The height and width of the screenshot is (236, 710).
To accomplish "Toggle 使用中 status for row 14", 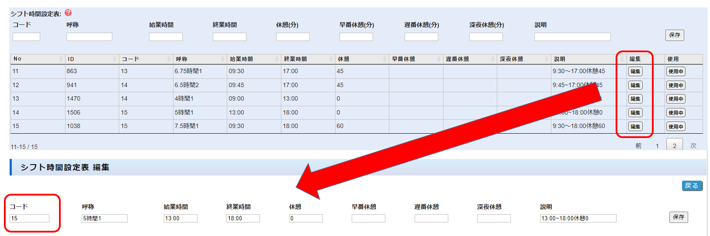I will point(675,113).
